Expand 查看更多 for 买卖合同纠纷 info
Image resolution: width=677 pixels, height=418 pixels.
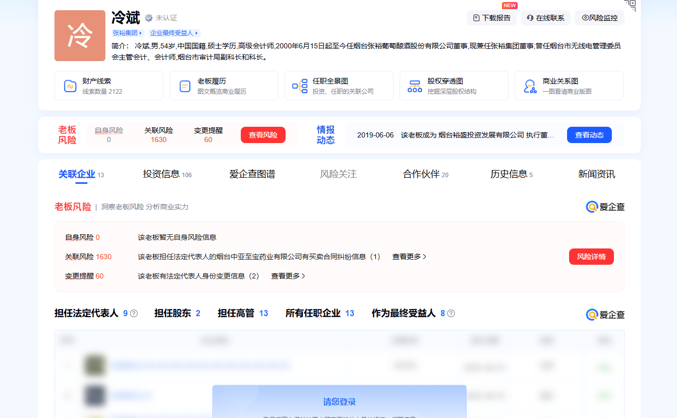409,257
